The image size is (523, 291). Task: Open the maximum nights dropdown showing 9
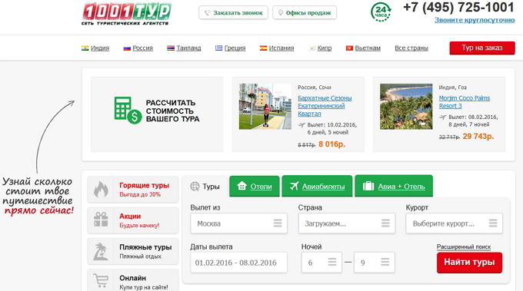click(x=375, y=263)
